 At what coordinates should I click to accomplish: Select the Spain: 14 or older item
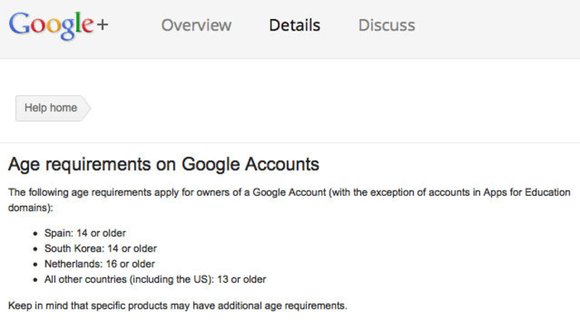click(x=85, y=233)
